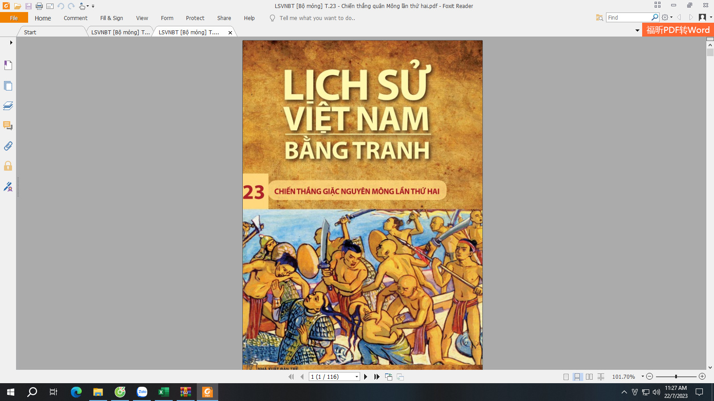Screen dimensions: 714x401
Task: Click the Print icon
Action: coord(39,6)
